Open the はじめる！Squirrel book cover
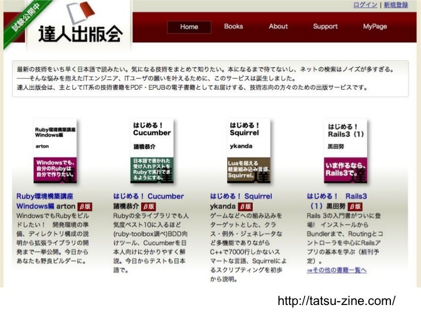Viewport: 421px width, 316px height. [249, 151]
